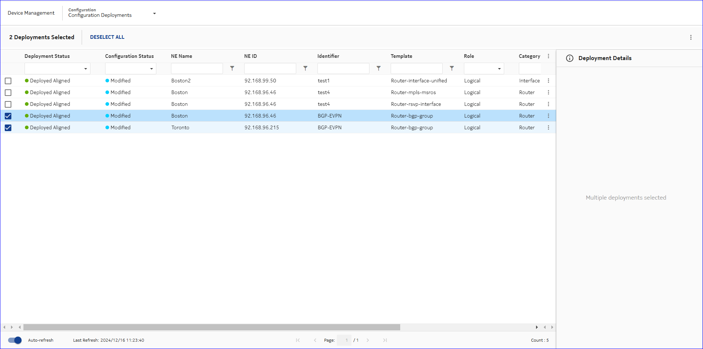Click the horizontal scrollbar of the table
Viewport: 703px width, 349px height.
coord(212,327)
